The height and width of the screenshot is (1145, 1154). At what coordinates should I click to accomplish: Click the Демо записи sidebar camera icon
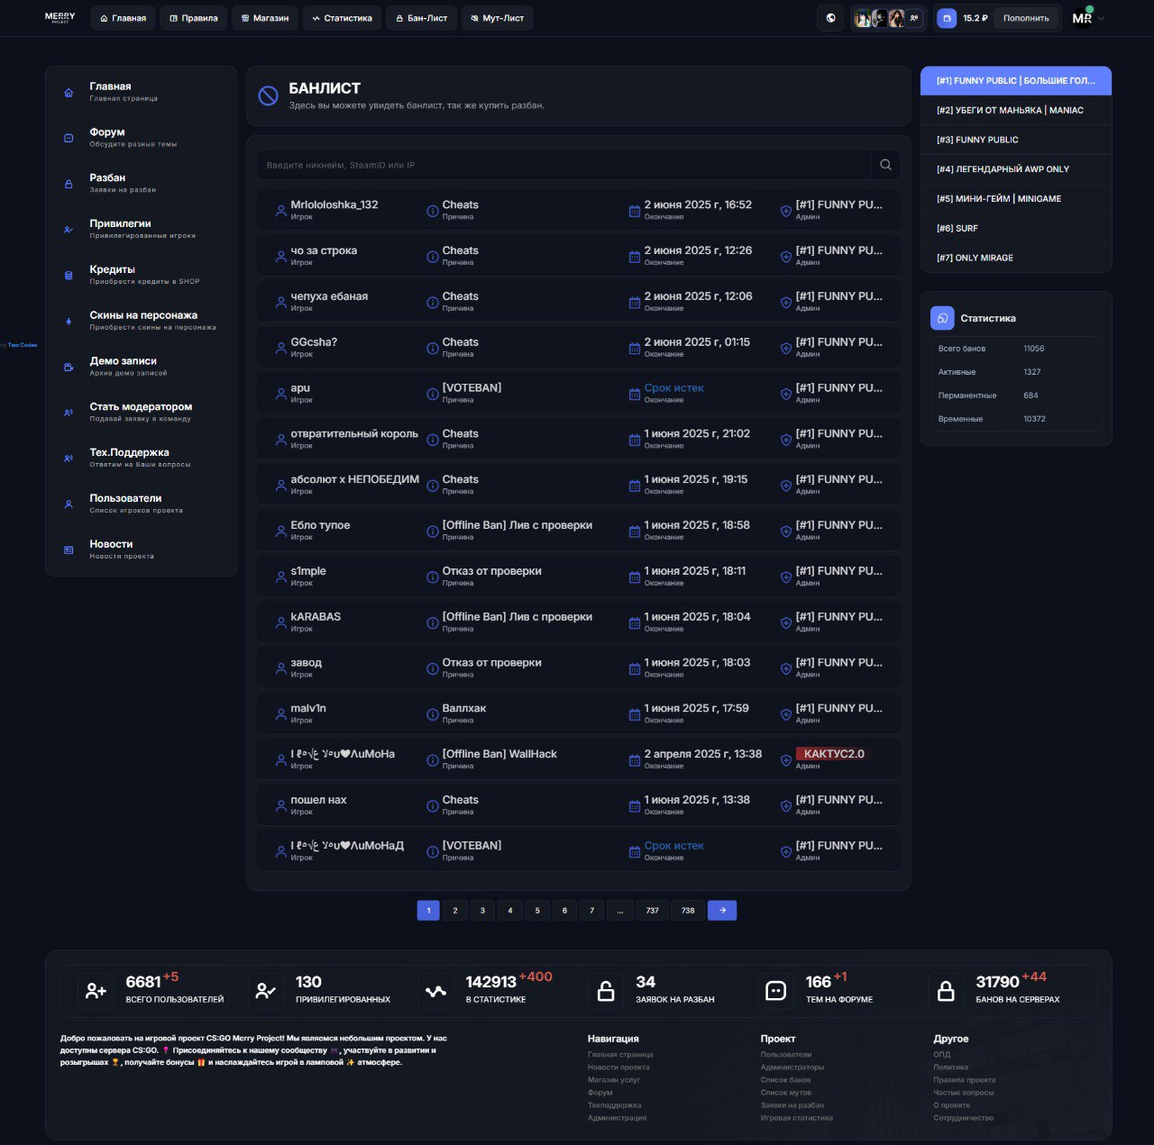[x=69, y=367]
